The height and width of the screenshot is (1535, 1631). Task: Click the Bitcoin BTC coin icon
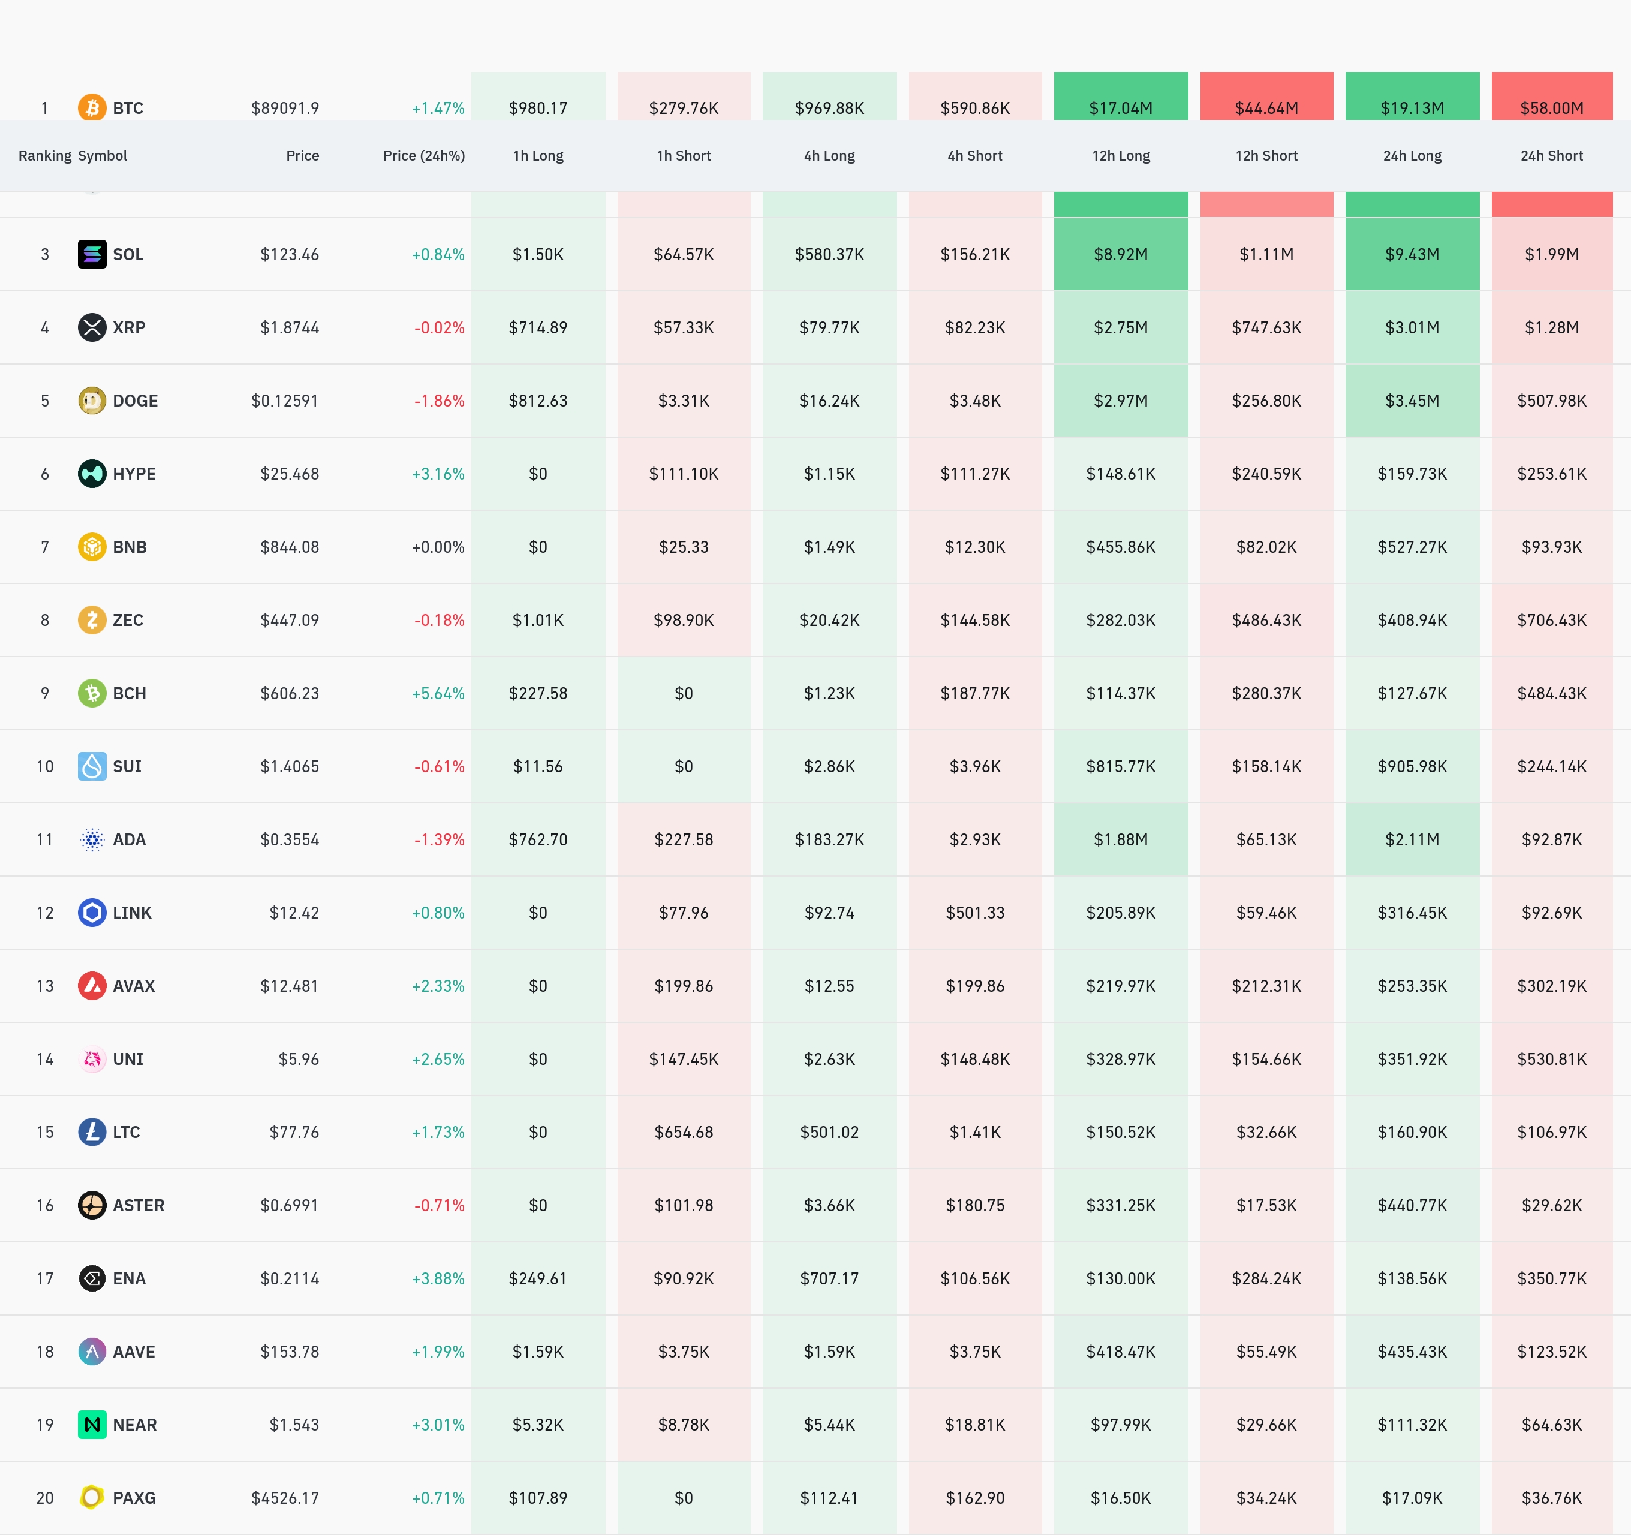(x=92, y=107)
